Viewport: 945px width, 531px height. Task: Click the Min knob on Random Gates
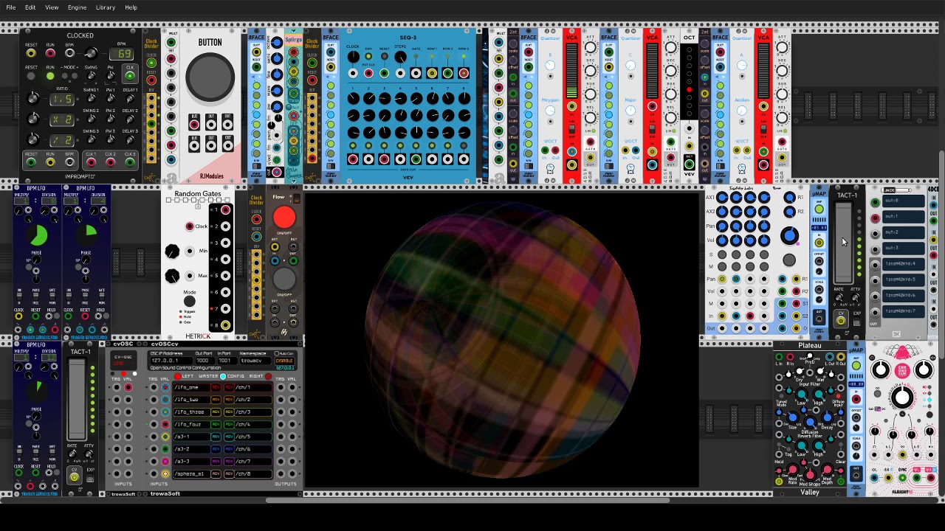point(172,251)
